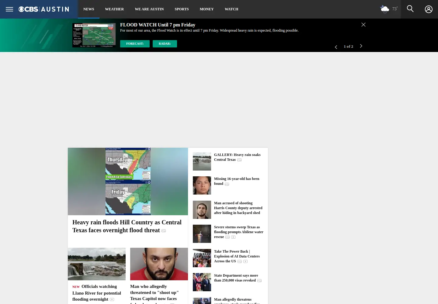The image size is (438, 304).
Task: Open GALLERY Heavy rain soaks Central Texas
Action: (x=237, y=157)
